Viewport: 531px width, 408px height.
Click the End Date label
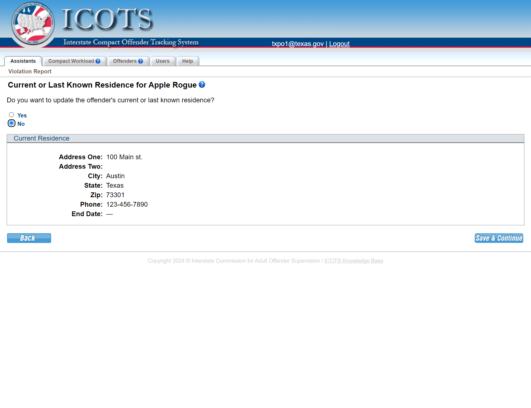87,214
